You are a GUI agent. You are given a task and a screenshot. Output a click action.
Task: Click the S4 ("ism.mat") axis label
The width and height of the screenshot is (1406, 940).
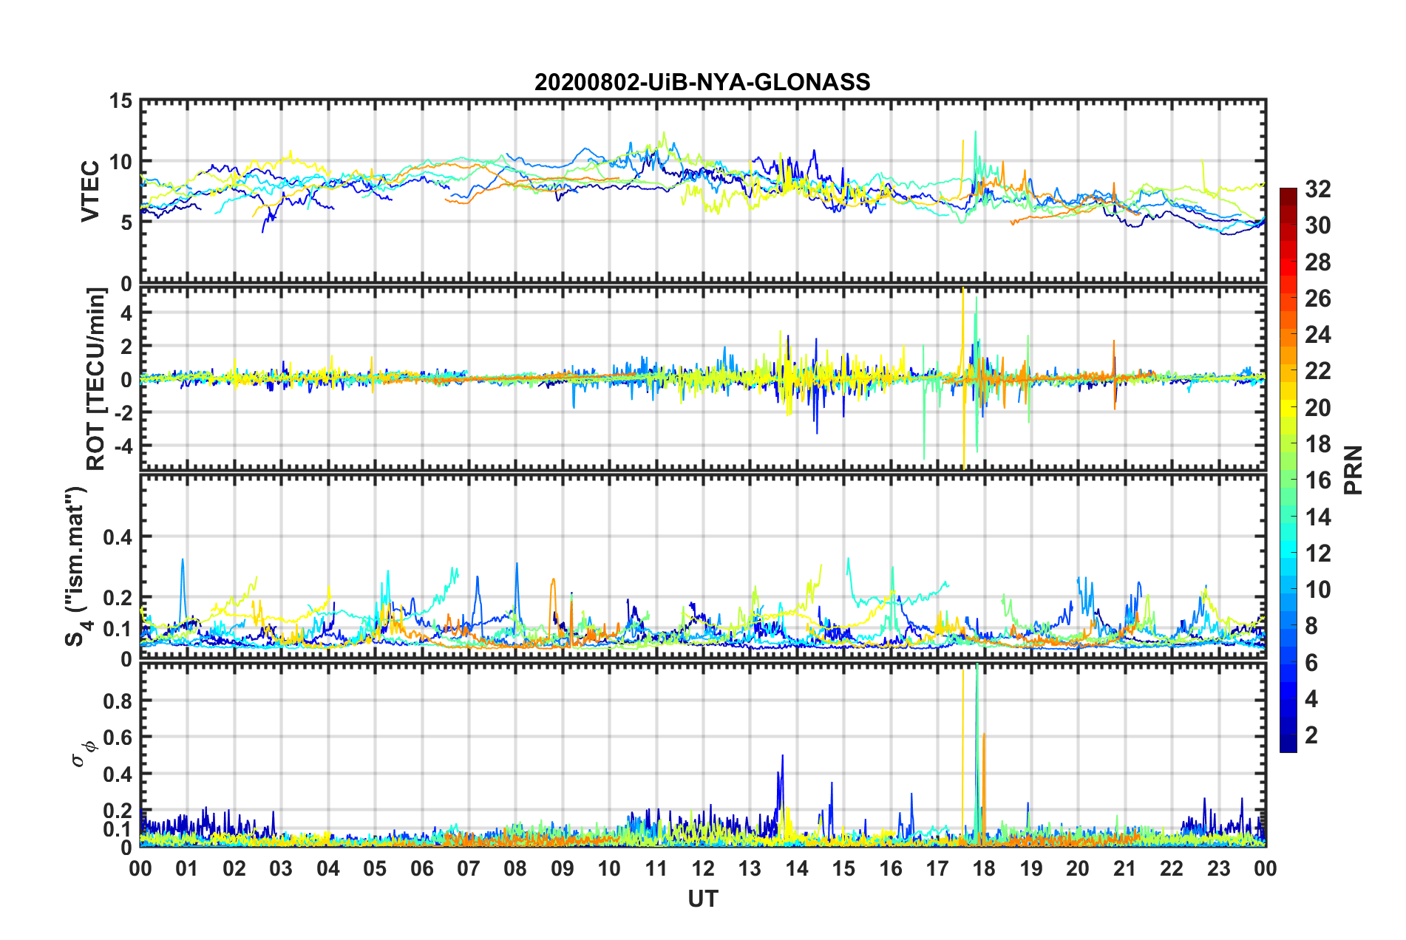(x=78, y=567)
